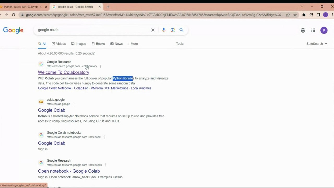
Task: Clear the search box text
Action: [x=153, y=30]
